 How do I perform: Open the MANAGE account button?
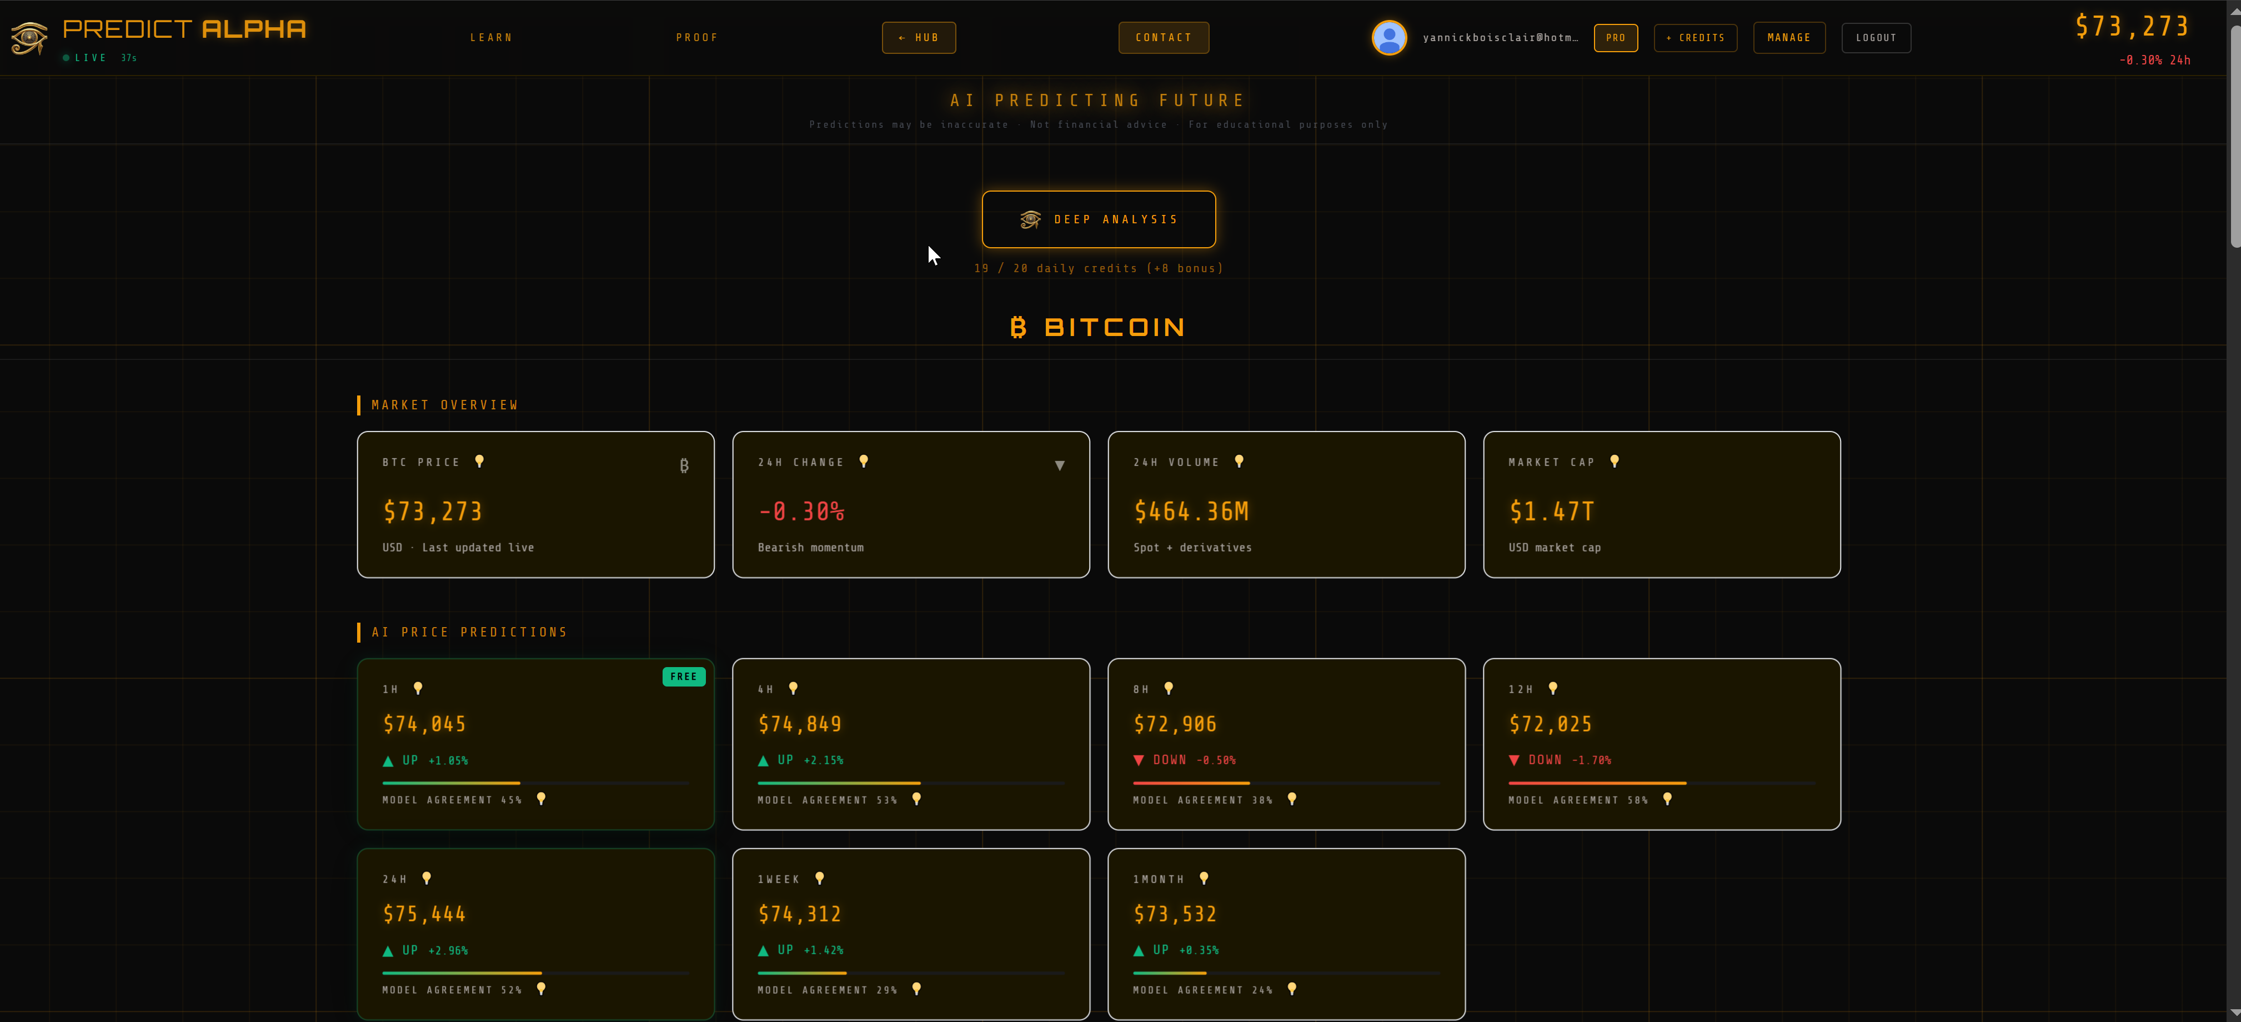(x=1788, y=37)
